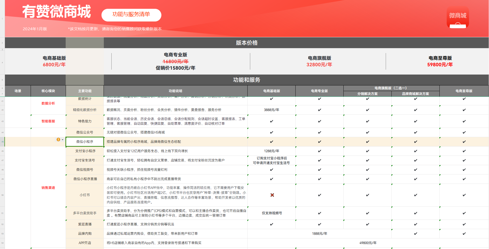
Task: Click the 核心模块 column header
Action: point(48,91)
